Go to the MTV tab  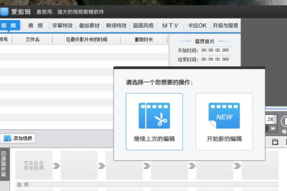170,25
